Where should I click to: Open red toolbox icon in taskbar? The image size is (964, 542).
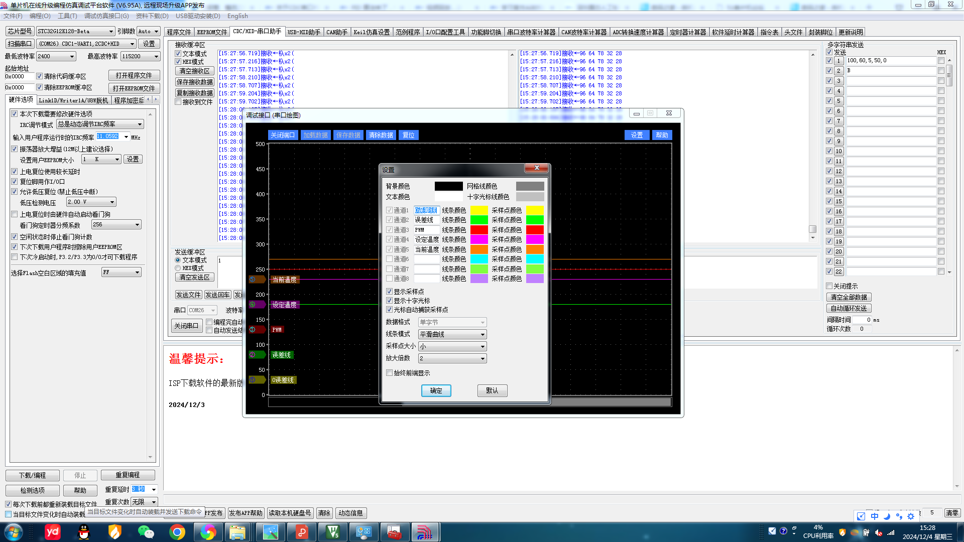[x=395, y=532]
